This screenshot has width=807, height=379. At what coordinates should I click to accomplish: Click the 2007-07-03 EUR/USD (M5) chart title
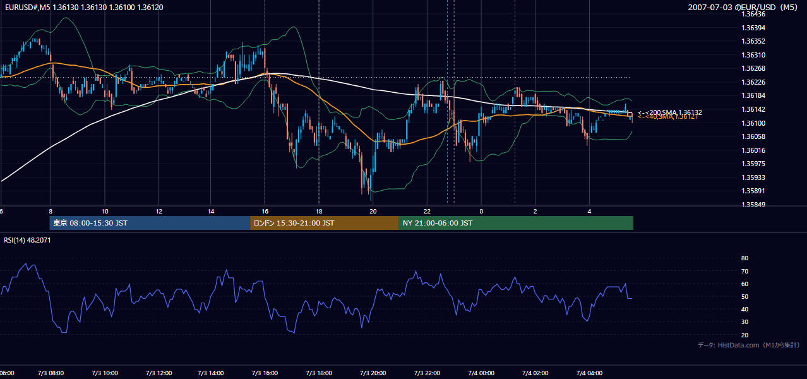[744, 7]
